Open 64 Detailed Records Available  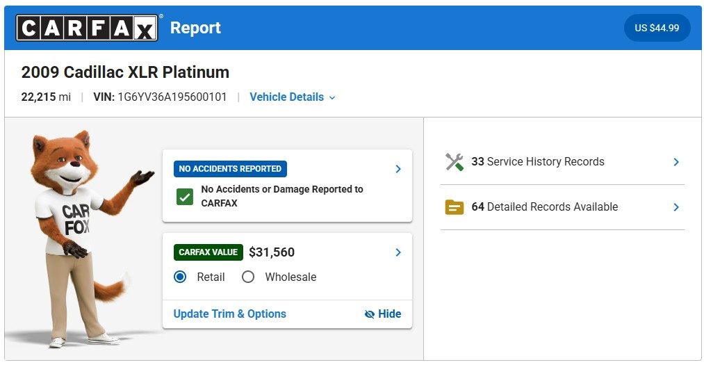point(562,207)
